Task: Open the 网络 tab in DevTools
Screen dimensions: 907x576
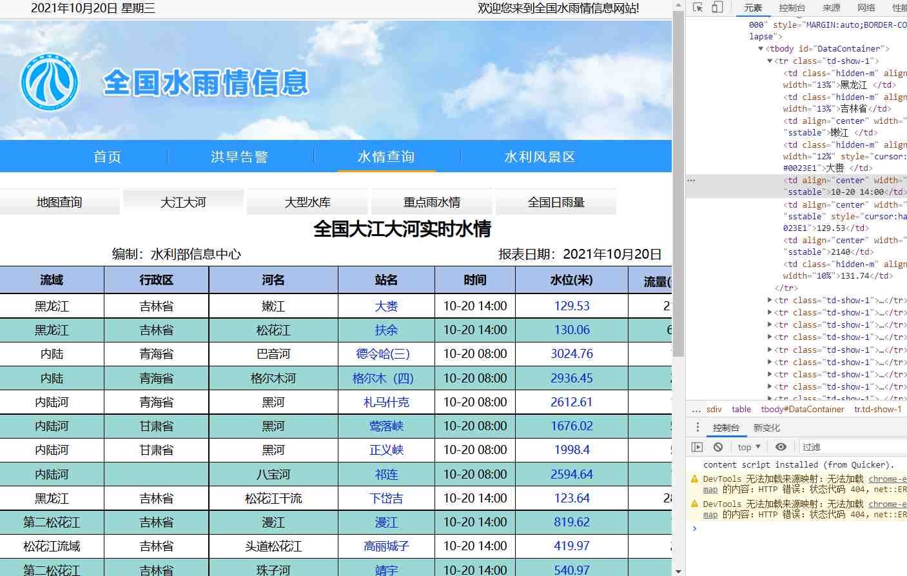Action: (x=866, y=8)
